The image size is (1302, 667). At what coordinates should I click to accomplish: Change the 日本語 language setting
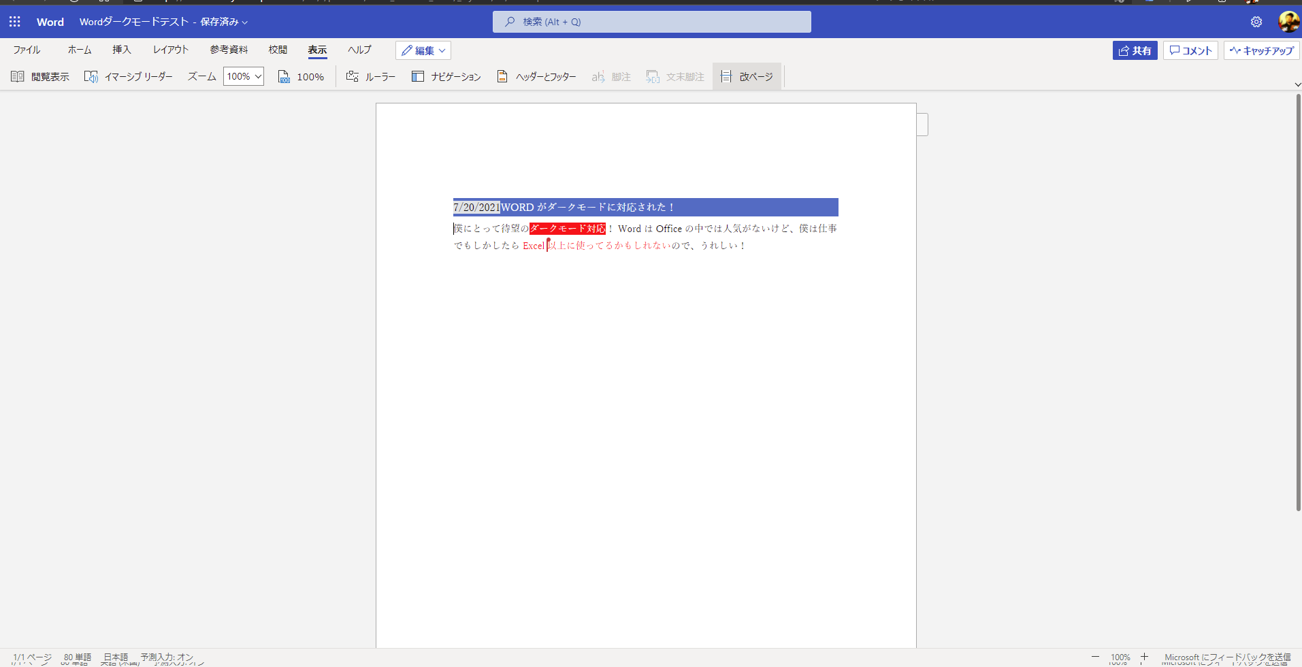click(116, 657)
